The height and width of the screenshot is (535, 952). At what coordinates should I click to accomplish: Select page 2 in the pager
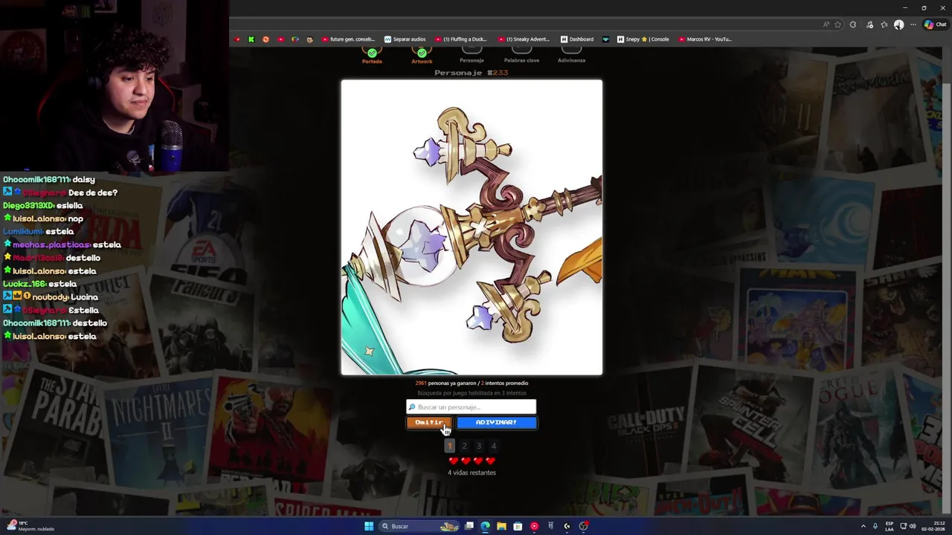click(464, 446)
